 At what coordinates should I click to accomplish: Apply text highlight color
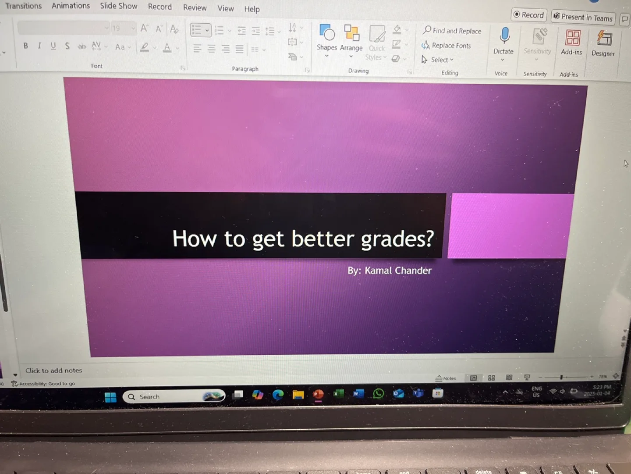point(144,47)
